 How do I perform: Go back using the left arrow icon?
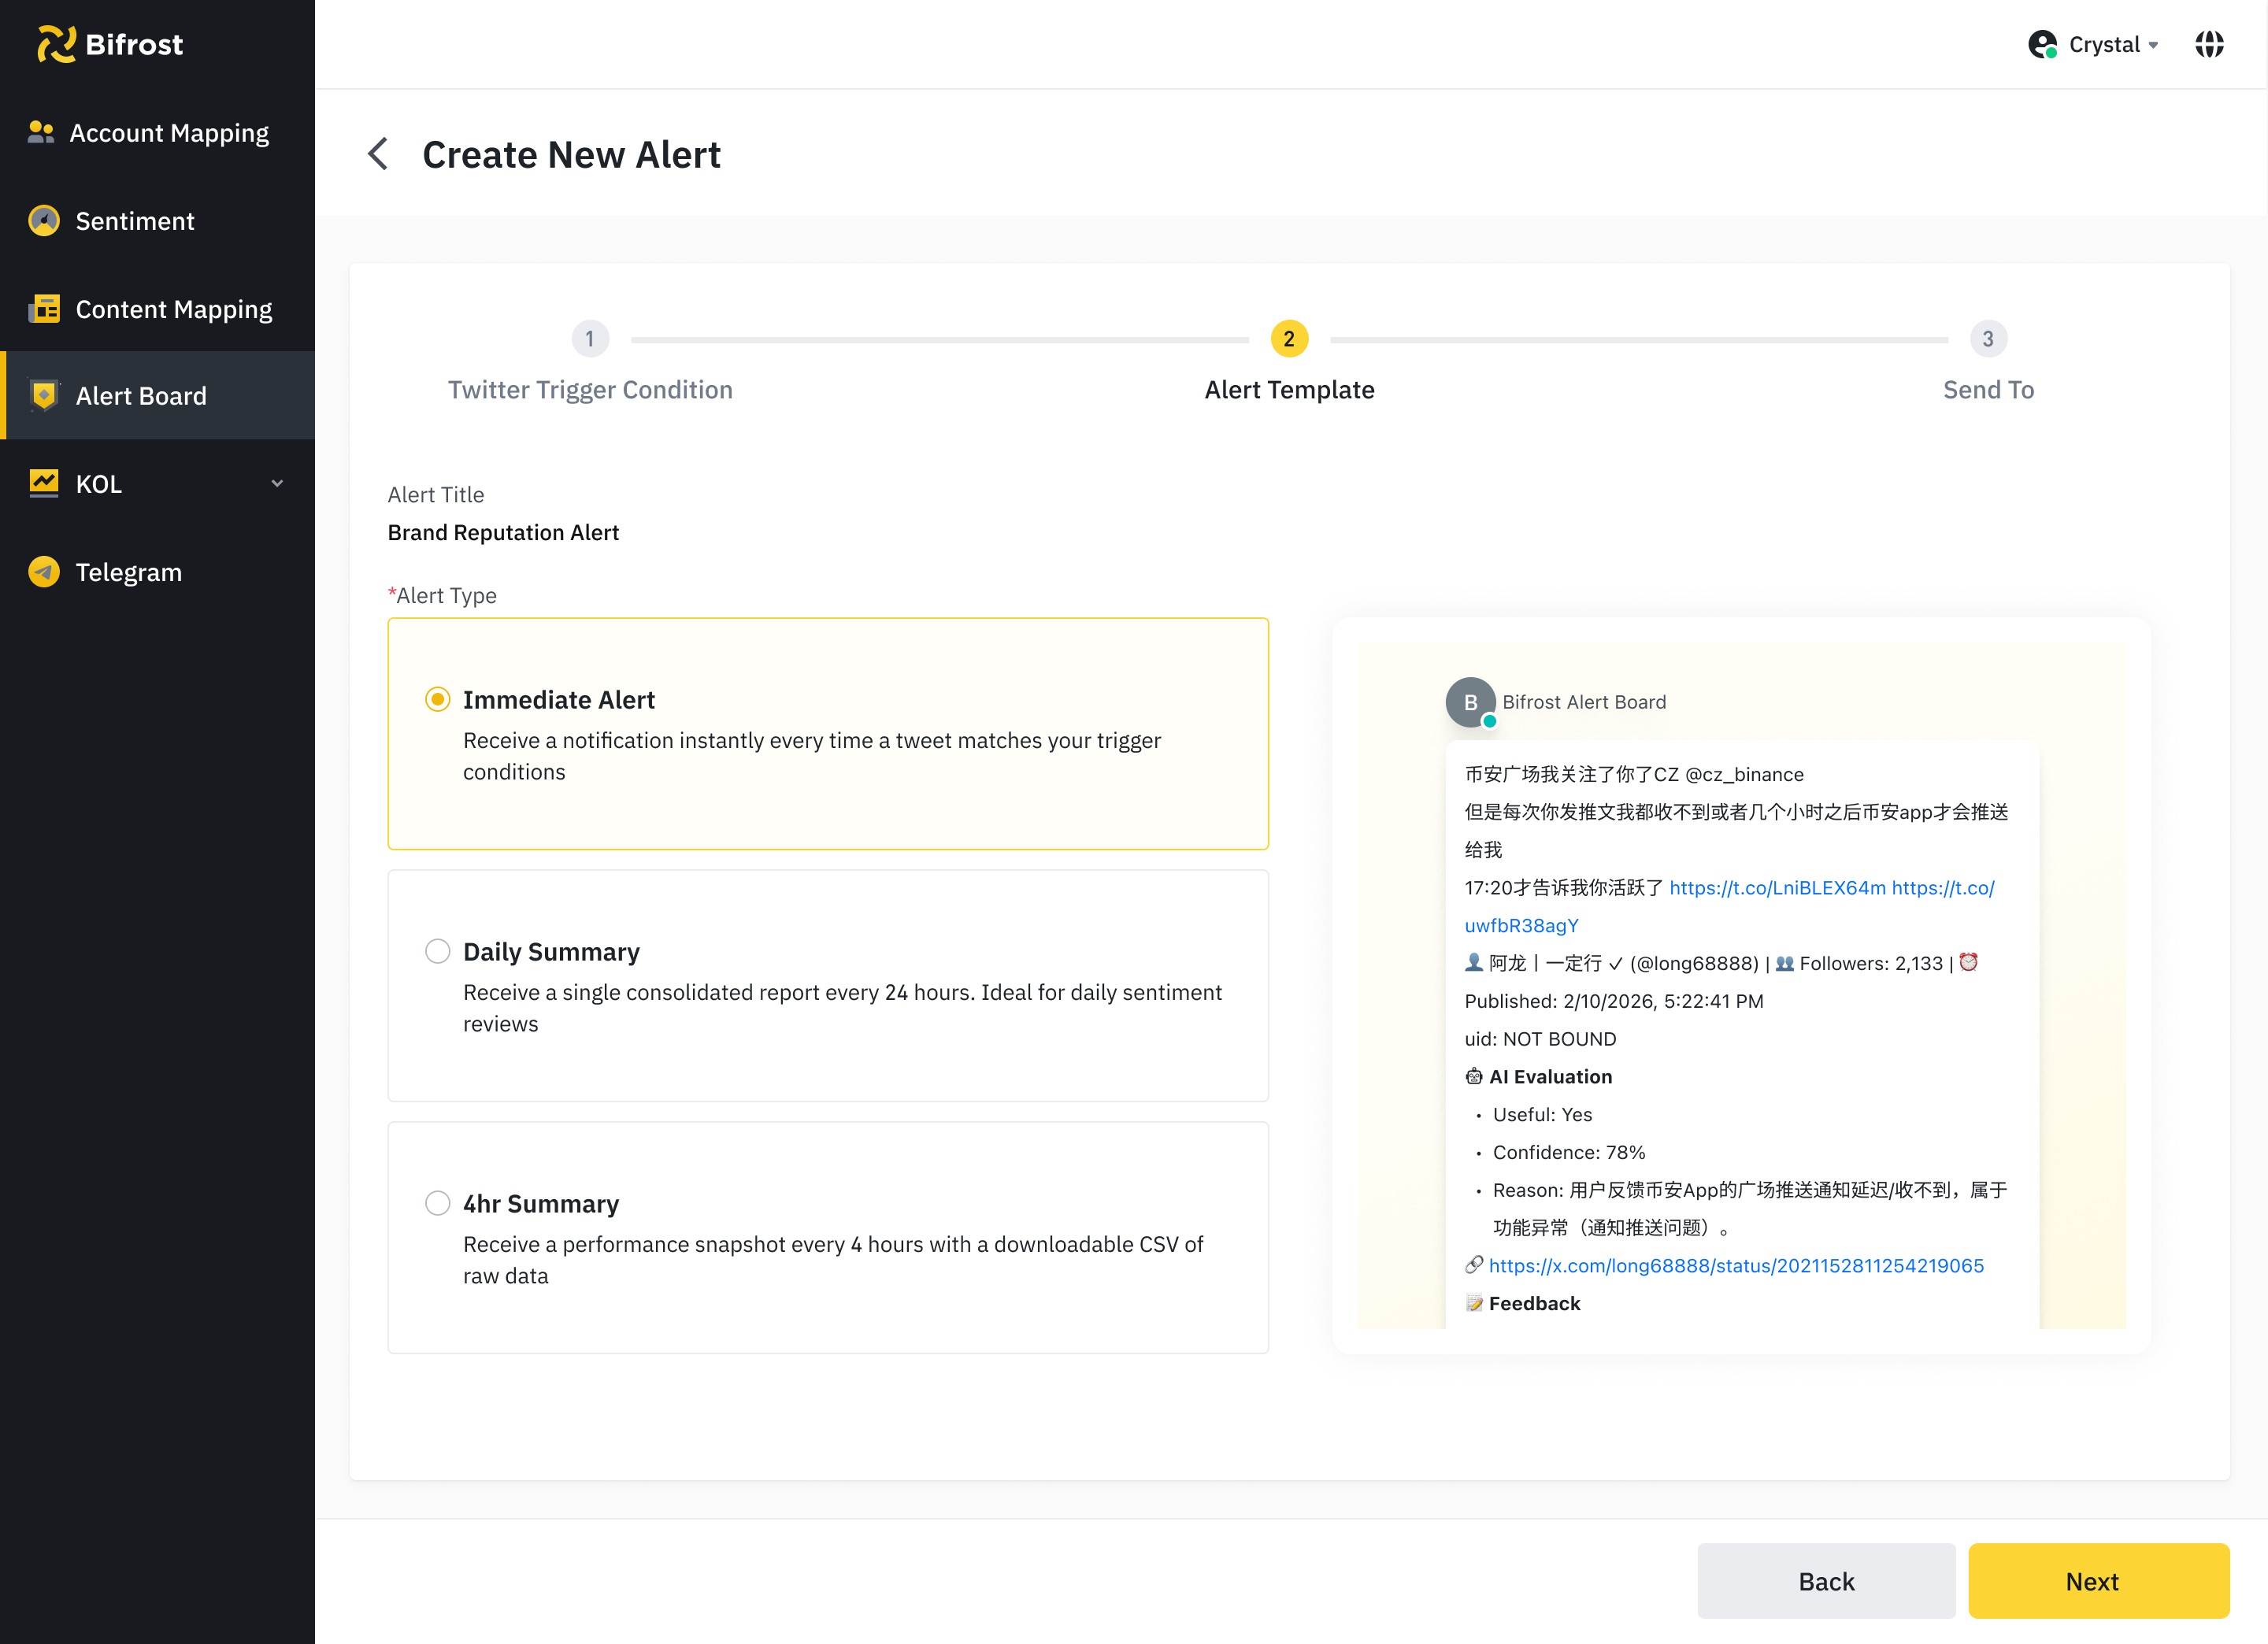click(x=378, y=154)
